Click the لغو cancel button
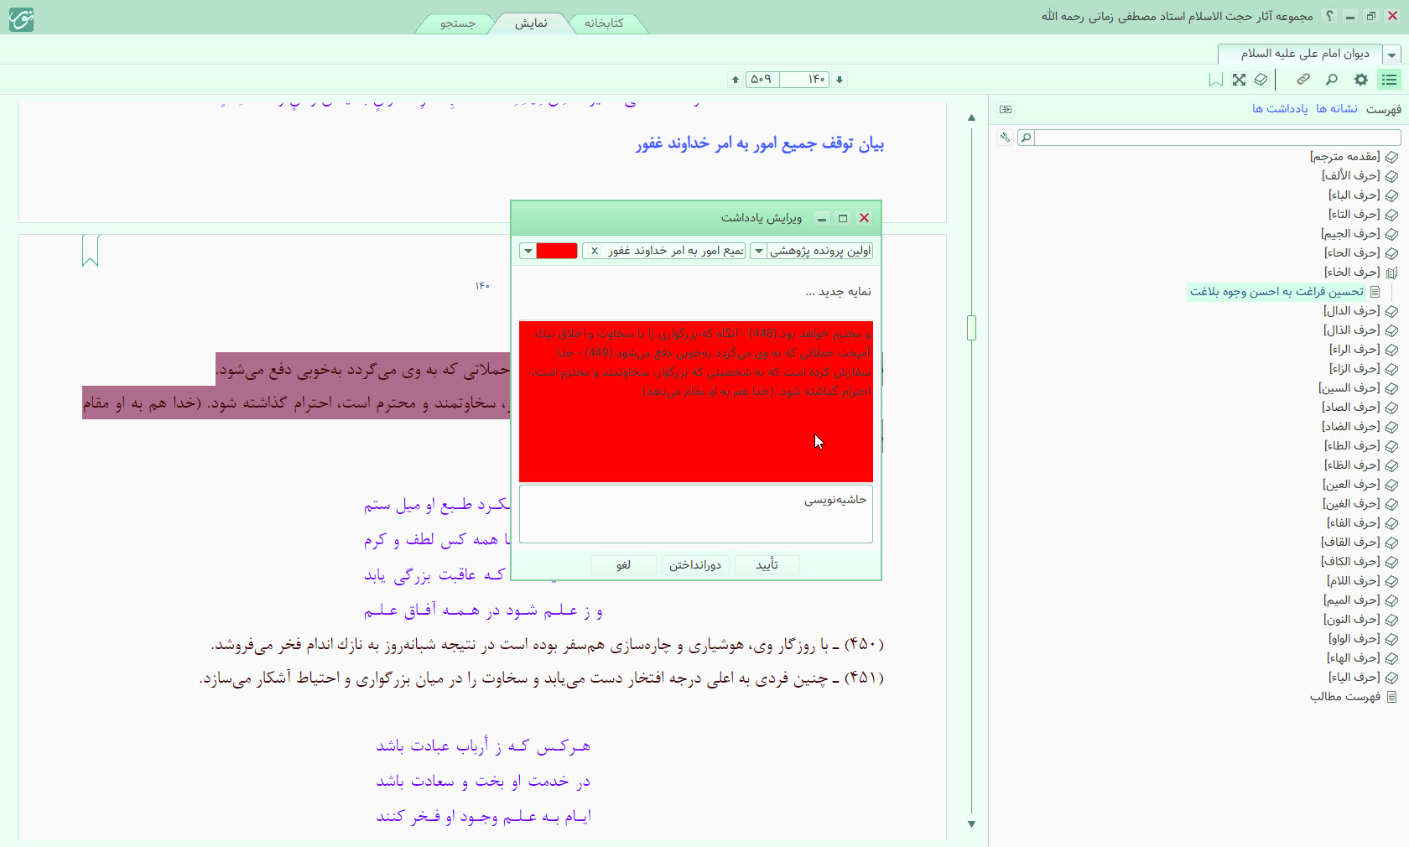Viewport: 1409px width, 847px height. coord(623,565)
